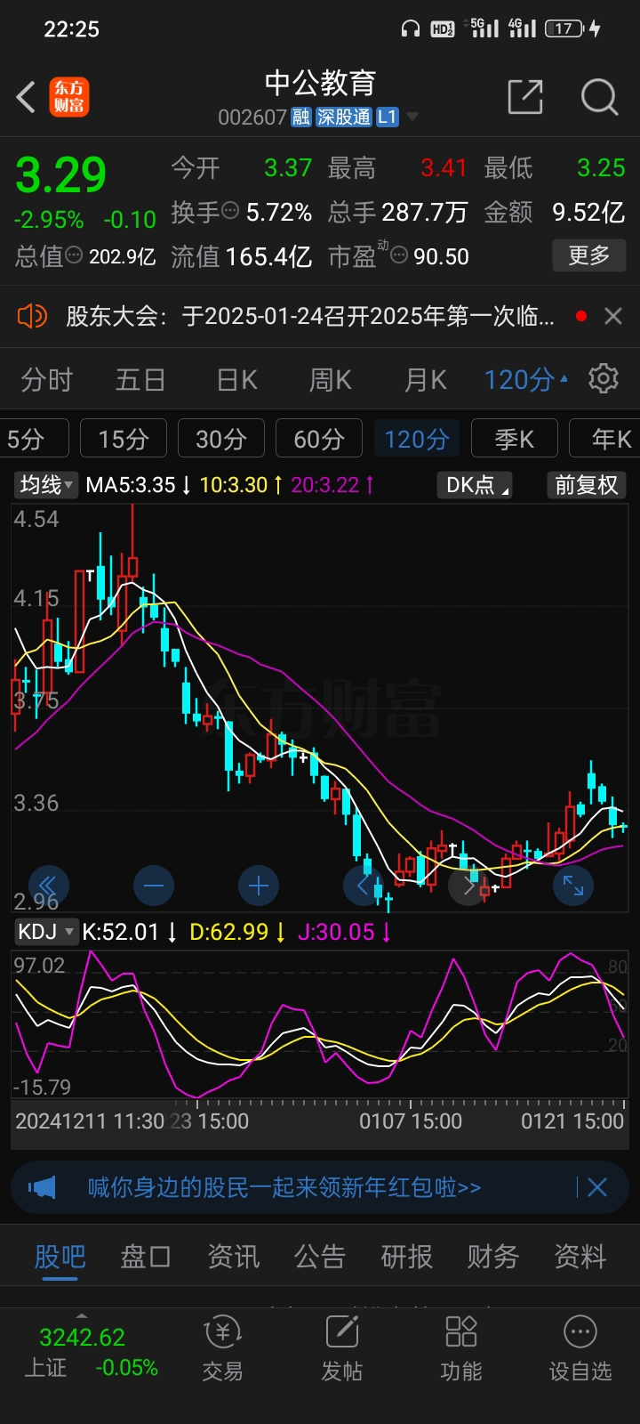Tap info icon beside 换手
This screenshot has width=640, height=1424.
[x=230, y=211]
